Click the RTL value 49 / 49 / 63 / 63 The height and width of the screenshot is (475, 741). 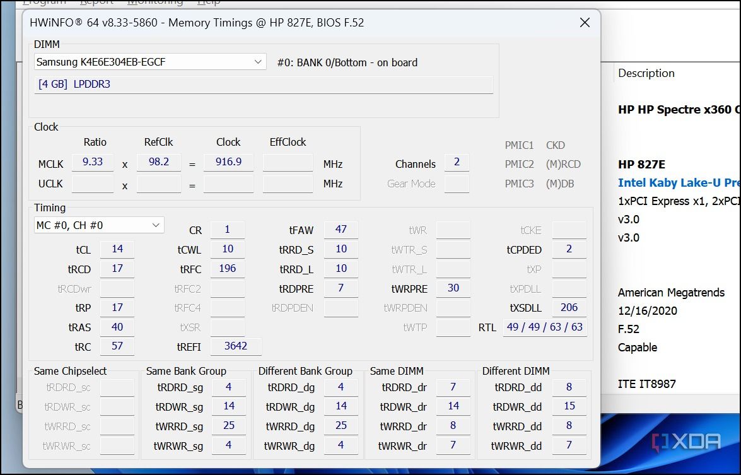coord(544,327)
